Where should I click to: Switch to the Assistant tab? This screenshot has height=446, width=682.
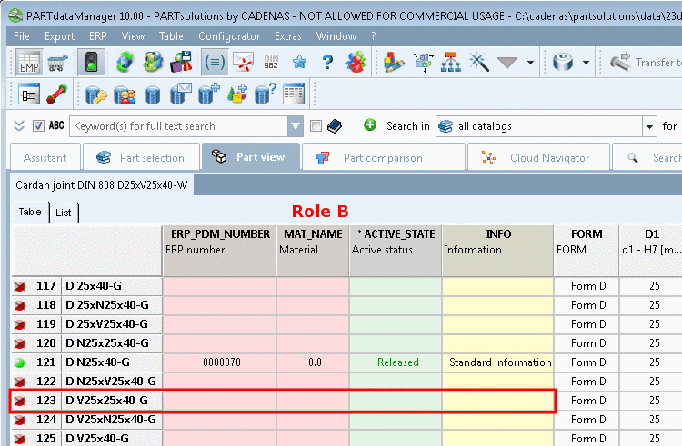(45, 157)
